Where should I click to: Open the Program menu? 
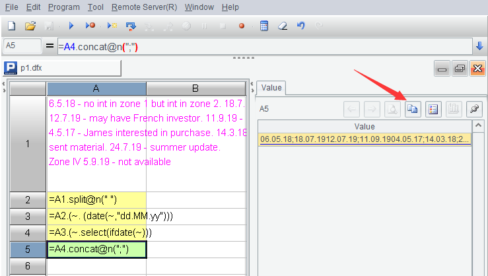click(x=64, y=7)
